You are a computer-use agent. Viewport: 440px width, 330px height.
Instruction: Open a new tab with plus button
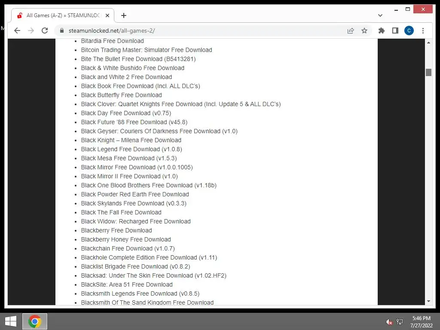pos(124,15)
